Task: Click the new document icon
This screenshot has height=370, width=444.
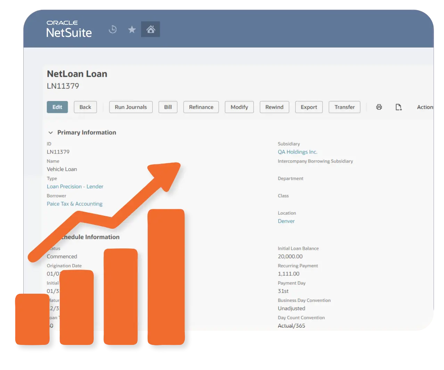Action: (x=398, y=107)
